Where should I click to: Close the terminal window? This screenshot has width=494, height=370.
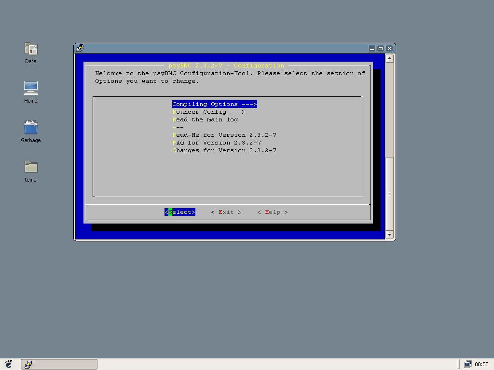pos(389,49)
